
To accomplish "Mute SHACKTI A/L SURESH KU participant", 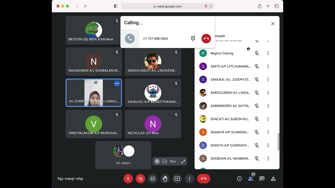I will [257, 119].
